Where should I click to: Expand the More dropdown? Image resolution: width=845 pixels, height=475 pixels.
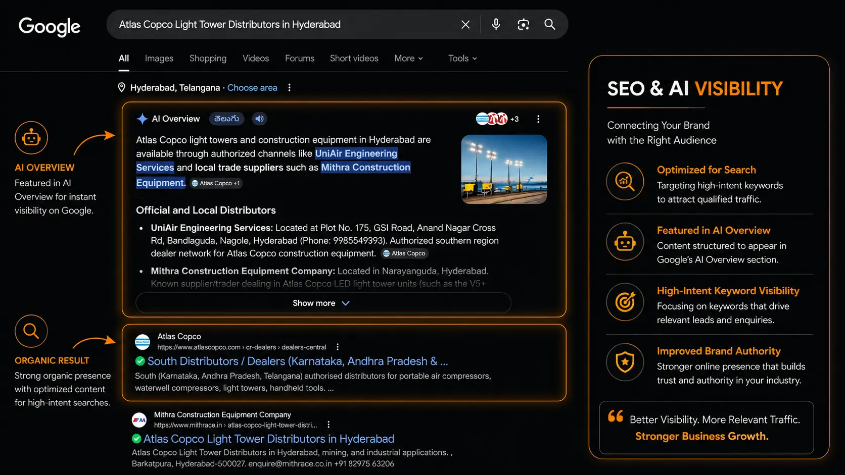pyautogui.click(x=408, y=59)
